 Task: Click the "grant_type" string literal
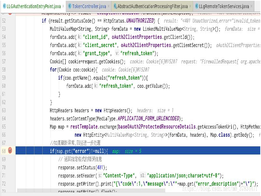(x=97, y=53)
